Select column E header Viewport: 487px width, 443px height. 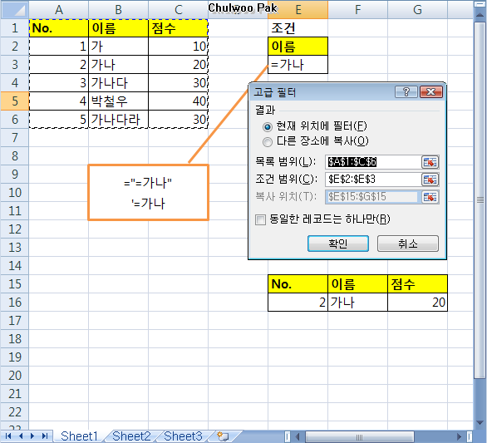click(298, 10)
